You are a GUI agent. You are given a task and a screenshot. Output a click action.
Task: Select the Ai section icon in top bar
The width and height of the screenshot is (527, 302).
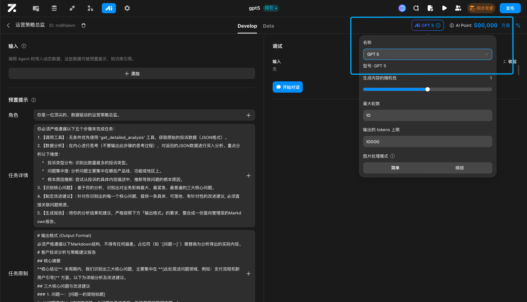109,8
